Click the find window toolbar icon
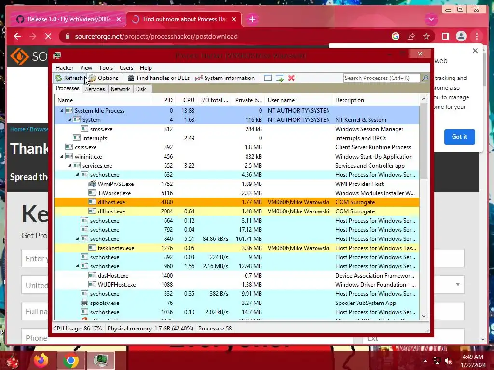 click(268, 78)
